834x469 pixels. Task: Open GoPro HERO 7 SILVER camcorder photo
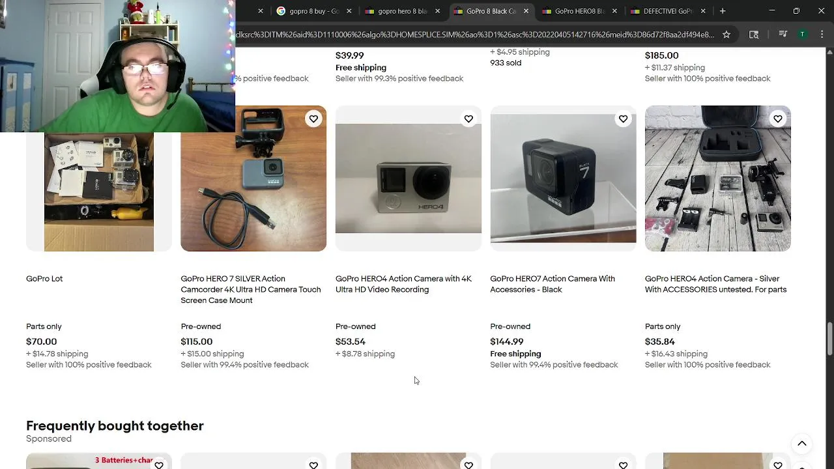click(x=253, y=178)
